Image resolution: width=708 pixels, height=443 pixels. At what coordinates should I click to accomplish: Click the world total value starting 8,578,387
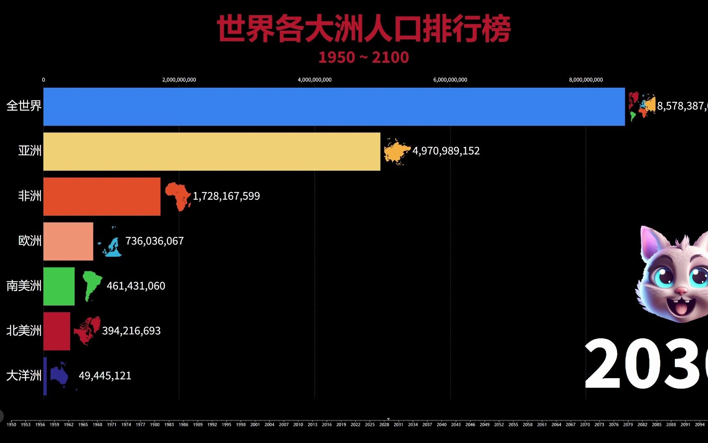(x=682, y=106)
